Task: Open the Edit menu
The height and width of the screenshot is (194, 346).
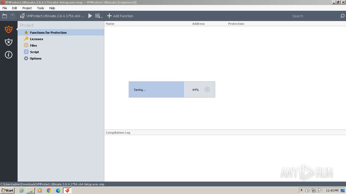Action: coord(15,8)
